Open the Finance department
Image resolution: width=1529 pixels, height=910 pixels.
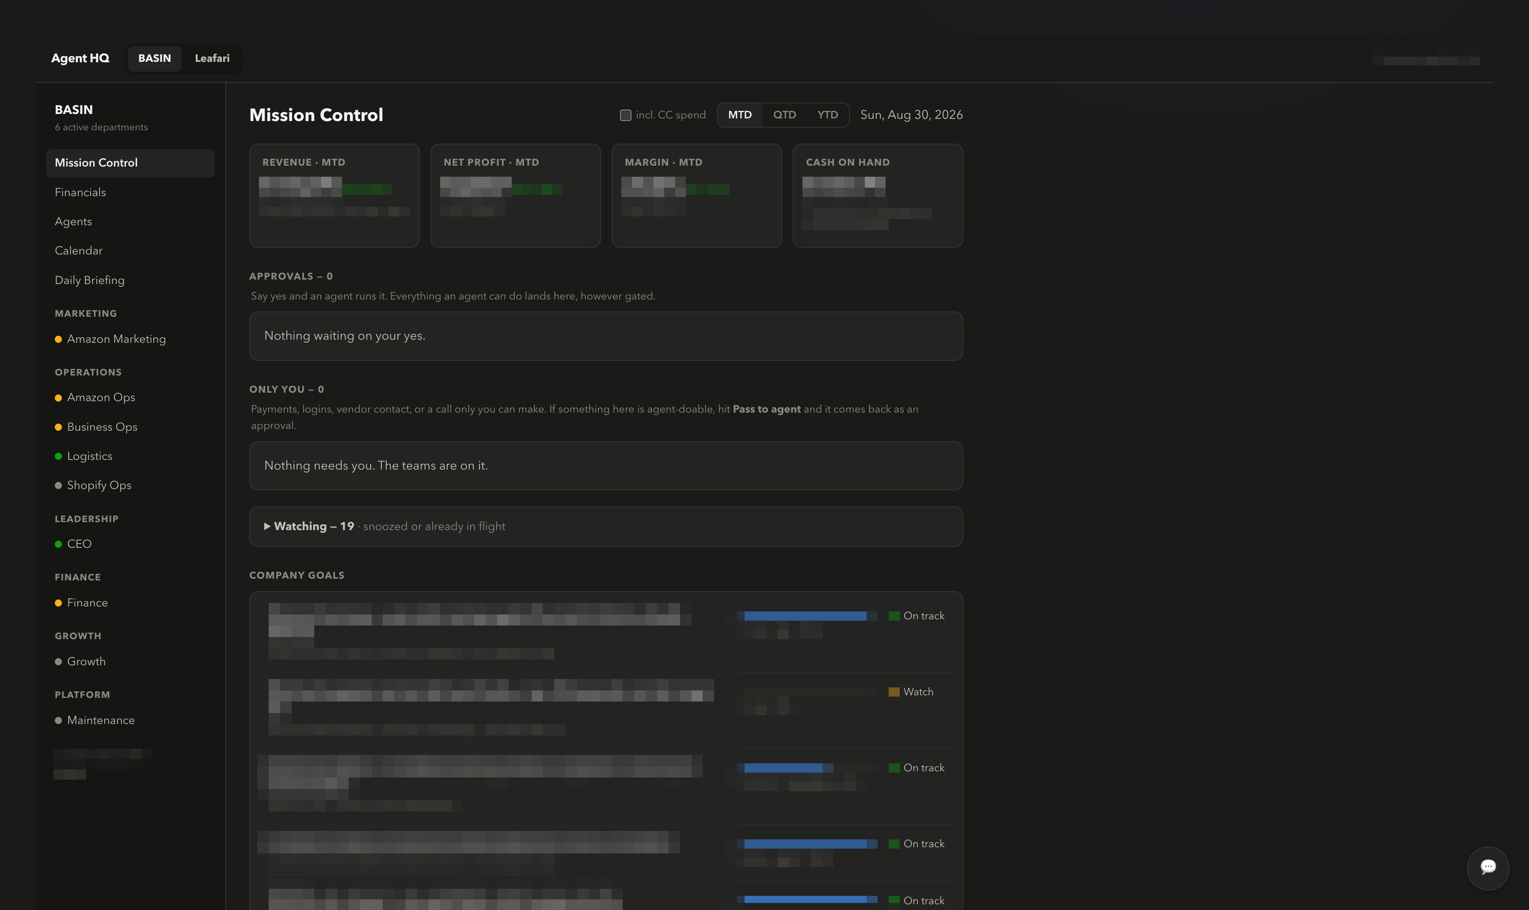pos(130,603)
